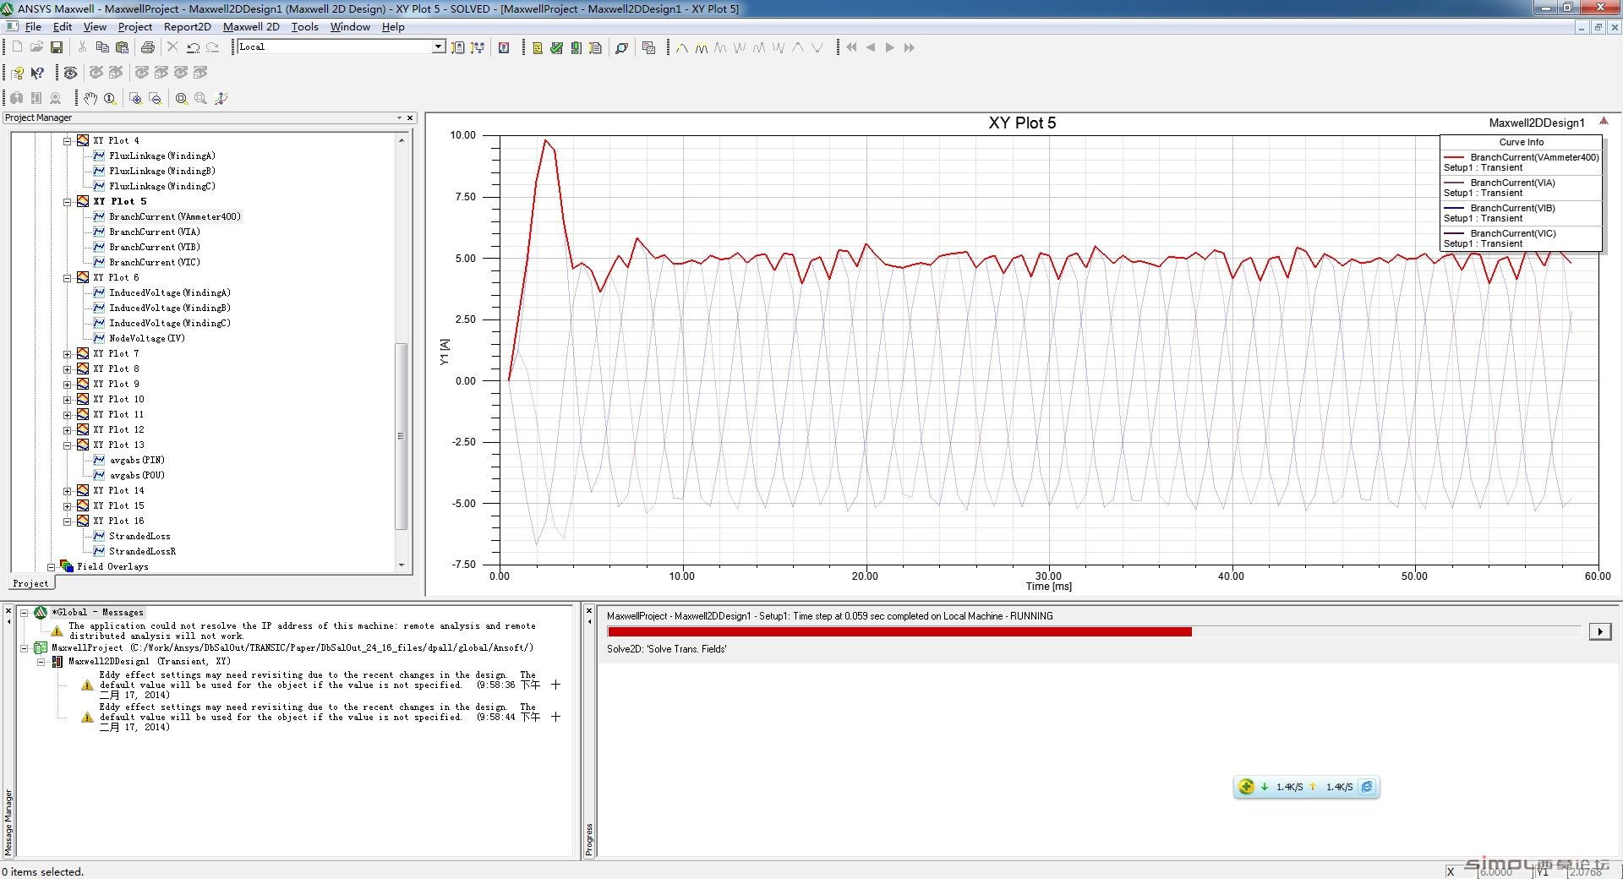Image resolution: width=1623 pixels, height=879 pixels.
Task: Collapse the XY Plot 13 tree node
Action: [x=68, y=445]
